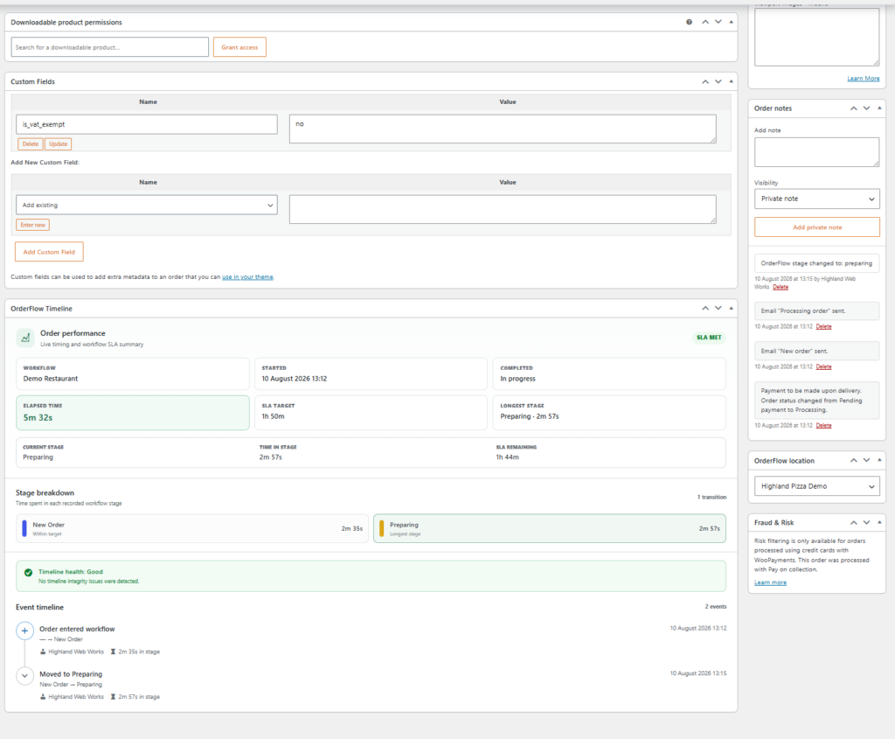Click the Add Custom Field button
The image size is (895, 739).
[49, 252]
